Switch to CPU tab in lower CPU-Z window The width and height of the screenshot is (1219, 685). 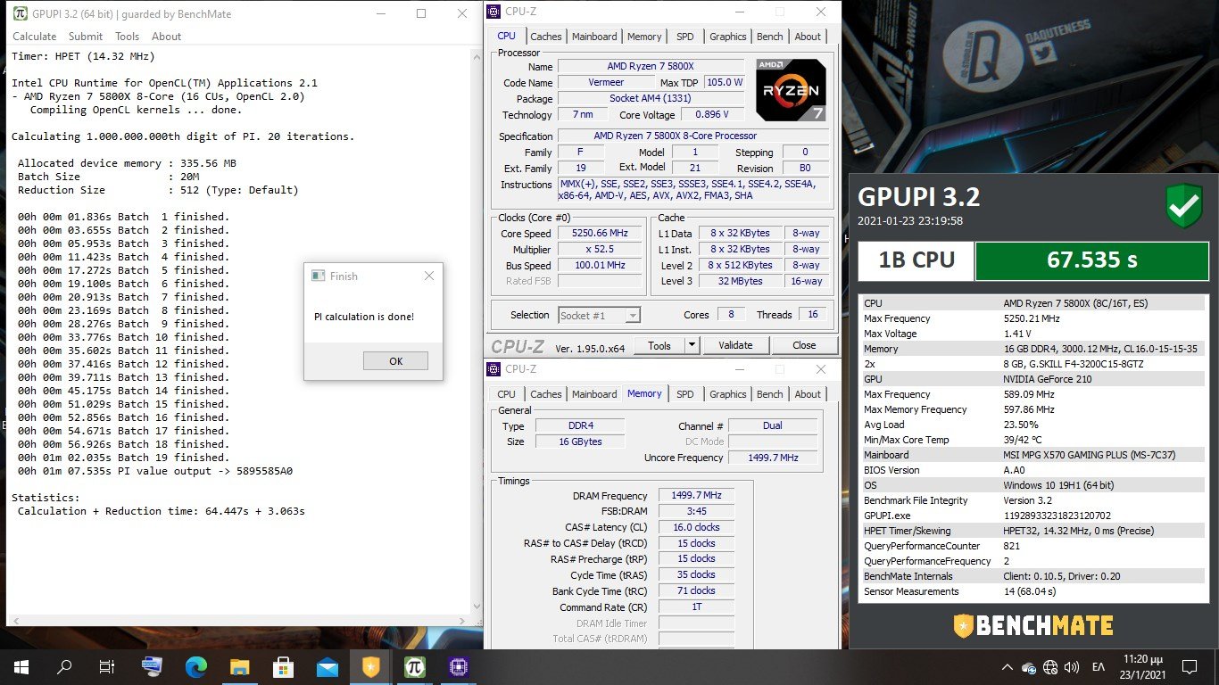(506, 394)
